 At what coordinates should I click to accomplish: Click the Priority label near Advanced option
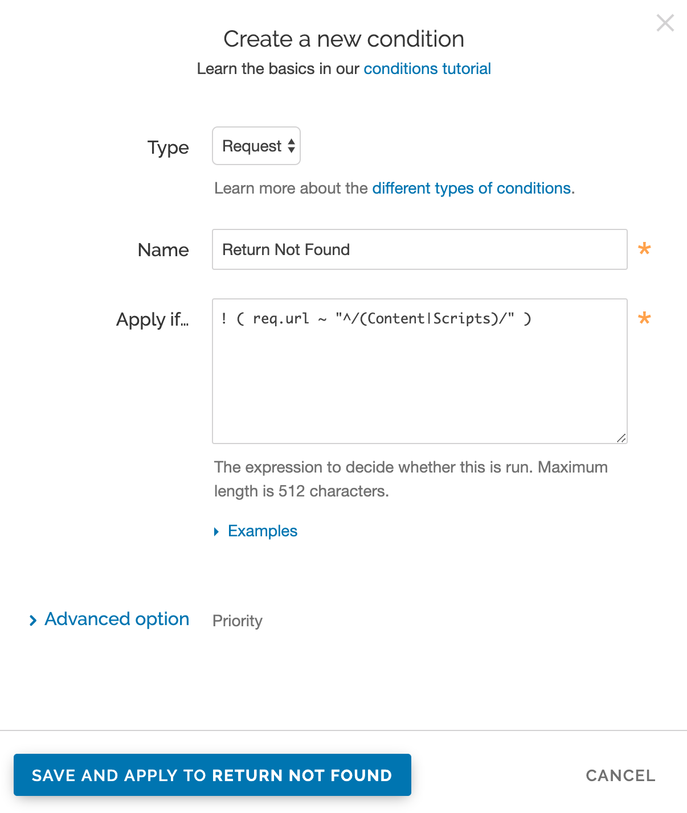pos(238,621)
